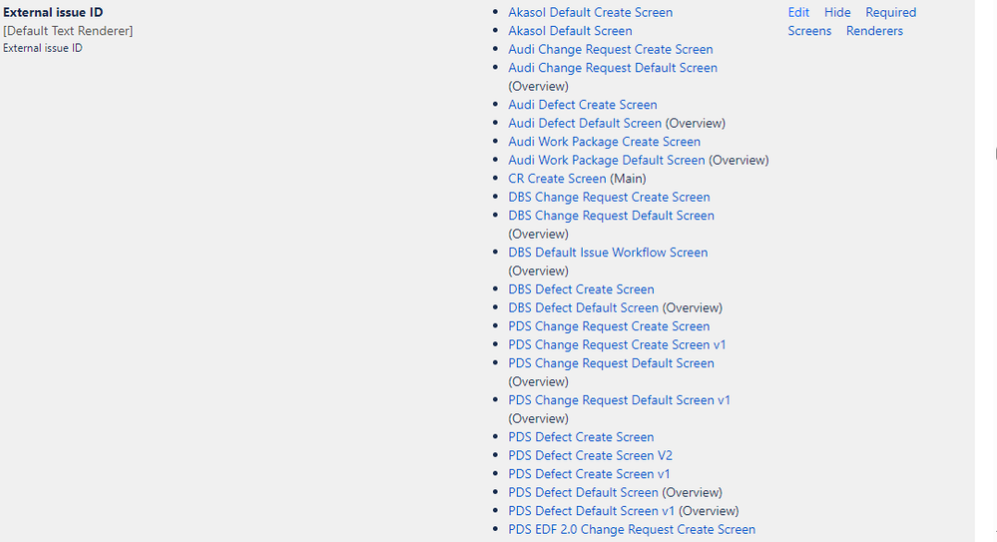This screenshot has height=542, width=997.
Task: Open Audi Work Package Default Screen
Action: (x=606, y=160)
